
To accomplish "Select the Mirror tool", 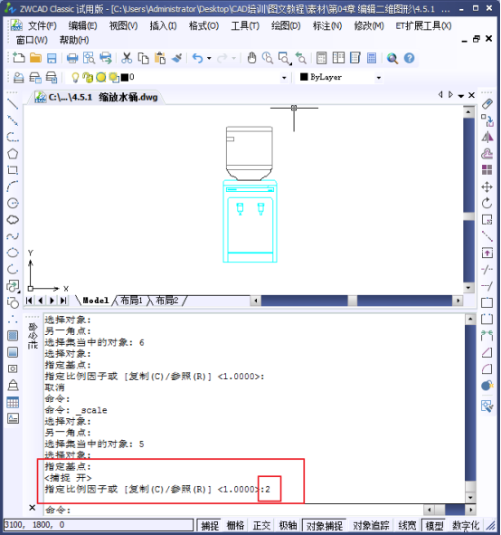I will coord(487,138).
